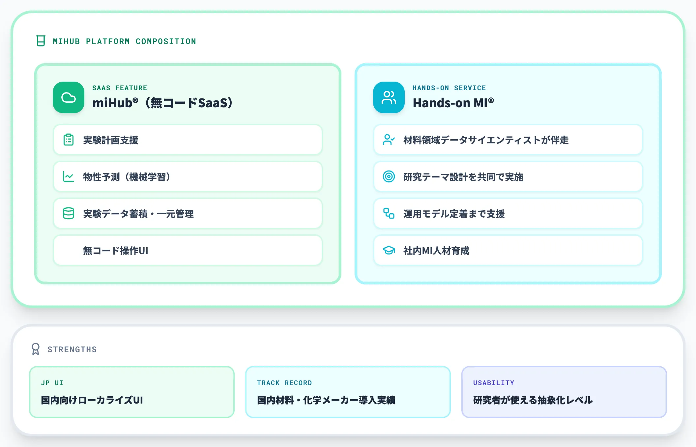Click the user-check icon next to 材料領域データサイエンティスト
Image resolution: width=696 pixels, height=447 pixels.
tap(389, 140)
